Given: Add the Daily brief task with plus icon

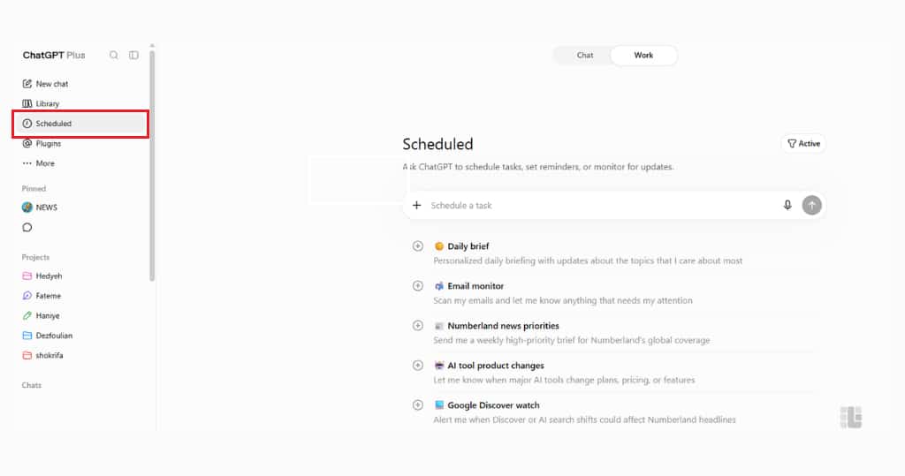Looking at the screenshot, I should coord(418,246).
